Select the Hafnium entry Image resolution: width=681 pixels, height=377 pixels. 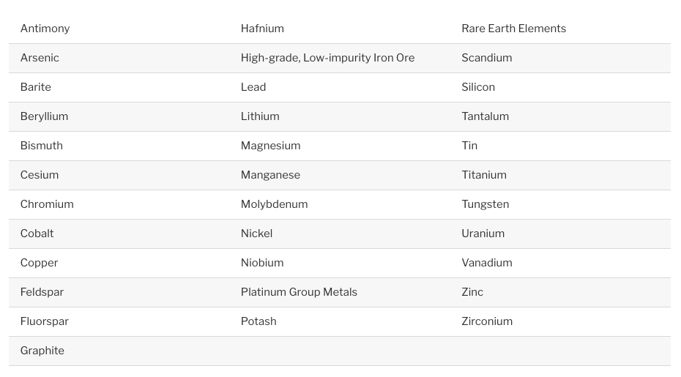point(262,29)
